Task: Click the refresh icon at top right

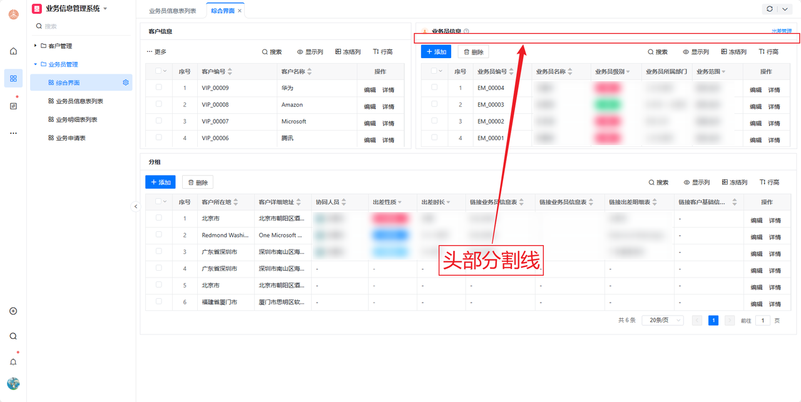Action: click(x=769, y=9)
